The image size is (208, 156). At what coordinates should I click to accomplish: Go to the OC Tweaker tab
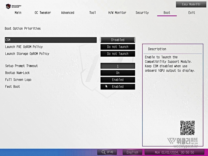[43, 12]
